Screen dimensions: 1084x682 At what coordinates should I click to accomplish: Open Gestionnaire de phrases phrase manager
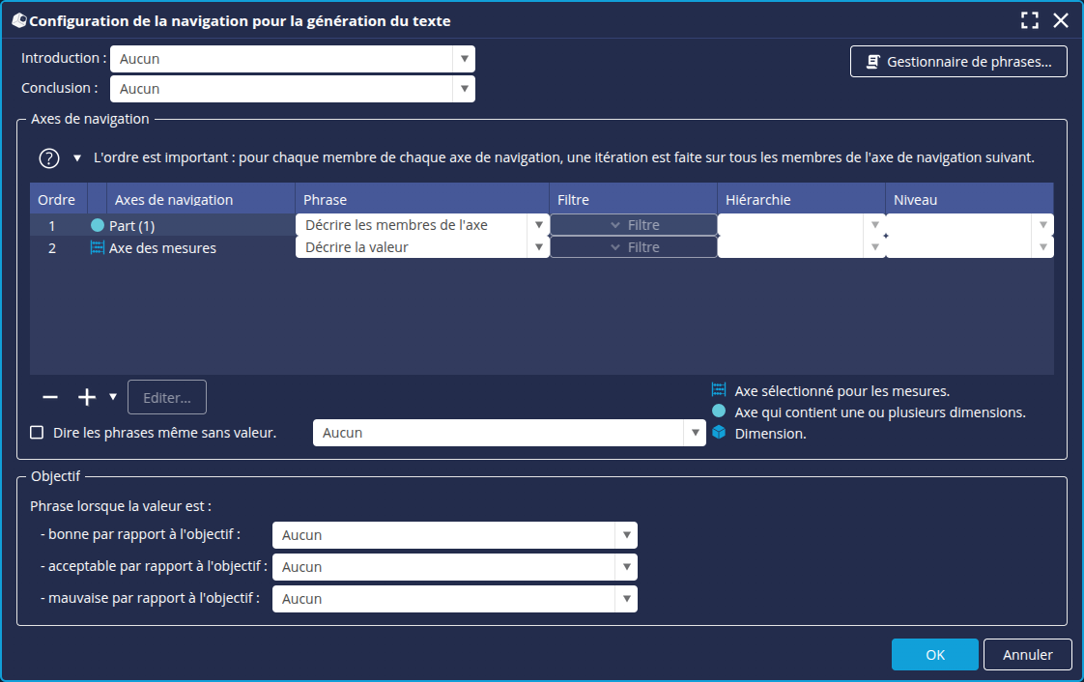click(x=958, y=62)
